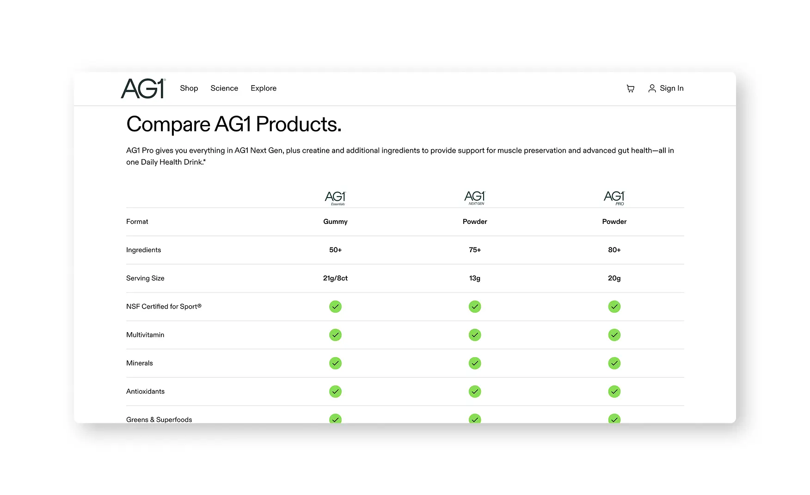
Task: Click the '80+' ingredients value
Action: click(614, 250)
